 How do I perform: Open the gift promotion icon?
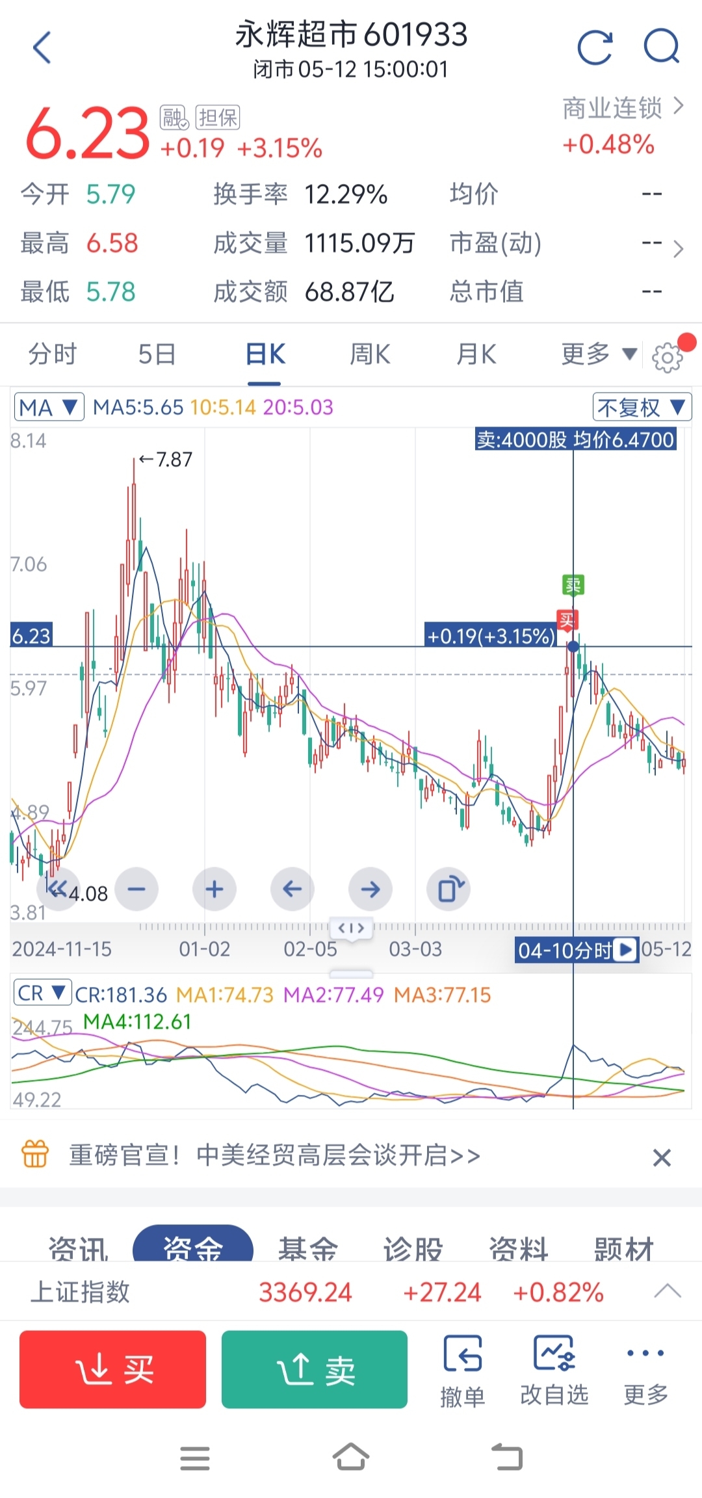click(35, 1154)
